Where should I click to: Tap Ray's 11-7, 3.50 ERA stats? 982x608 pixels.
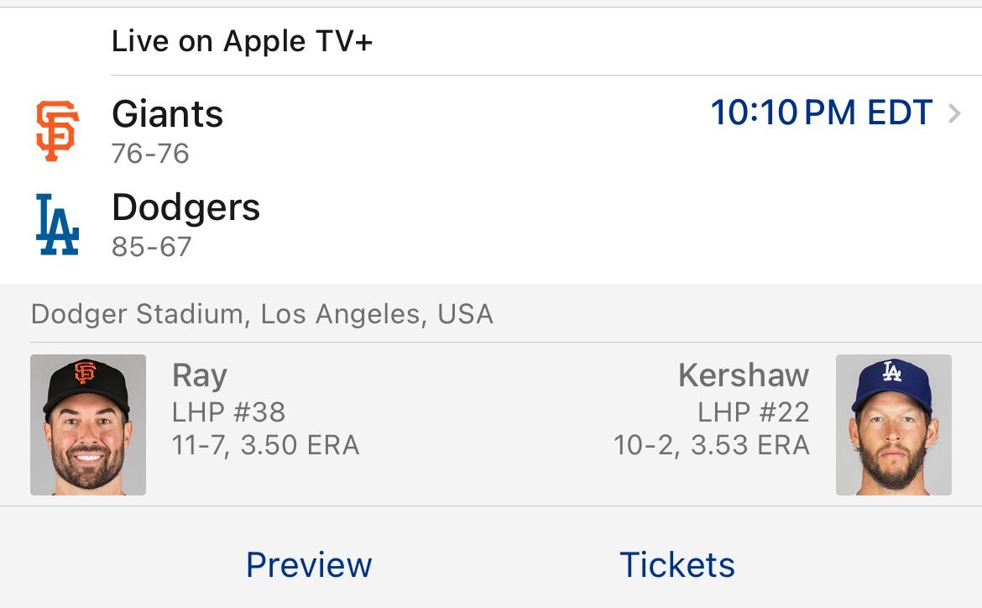click(x=265, y=445)
